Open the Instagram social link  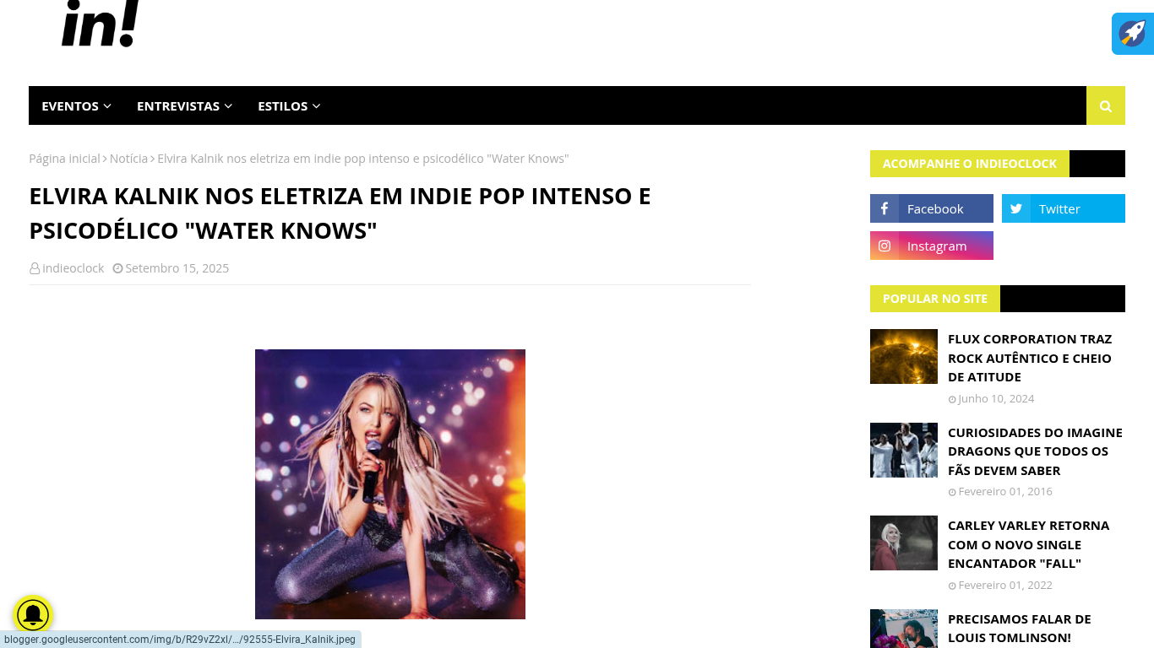[932, 246]
